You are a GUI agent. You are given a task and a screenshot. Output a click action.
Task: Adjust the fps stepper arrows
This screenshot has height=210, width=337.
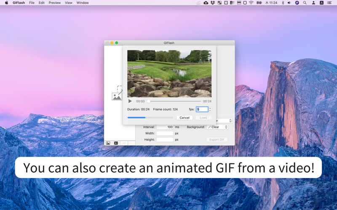tap(210, 109)
